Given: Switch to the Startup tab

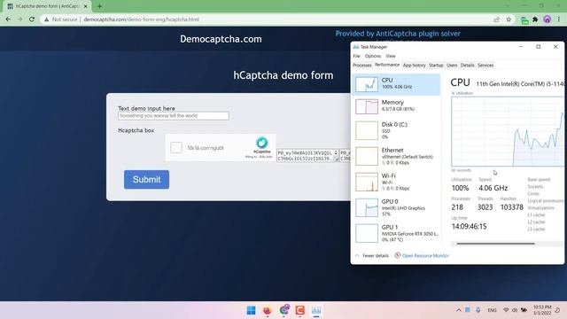Looking at the screenshot, I should point(436,65).
